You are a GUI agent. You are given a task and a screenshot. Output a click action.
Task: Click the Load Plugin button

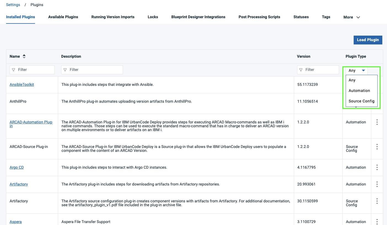coord(368,40)
